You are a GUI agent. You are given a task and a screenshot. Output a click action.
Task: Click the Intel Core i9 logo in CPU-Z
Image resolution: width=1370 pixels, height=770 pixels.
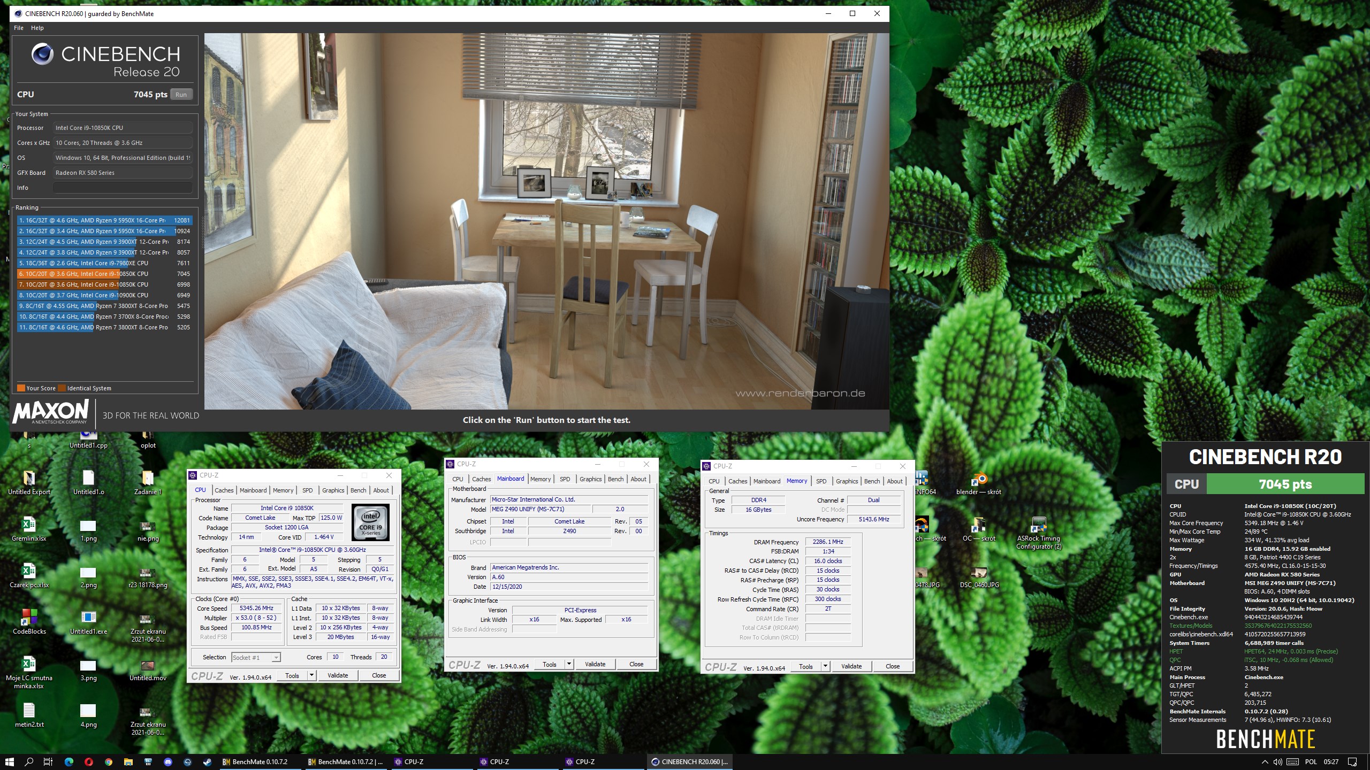370,522
